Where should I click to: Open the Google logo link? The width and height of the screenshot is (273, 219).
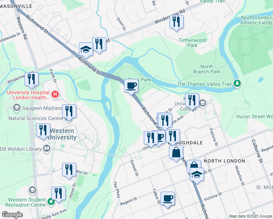[12, 215]
